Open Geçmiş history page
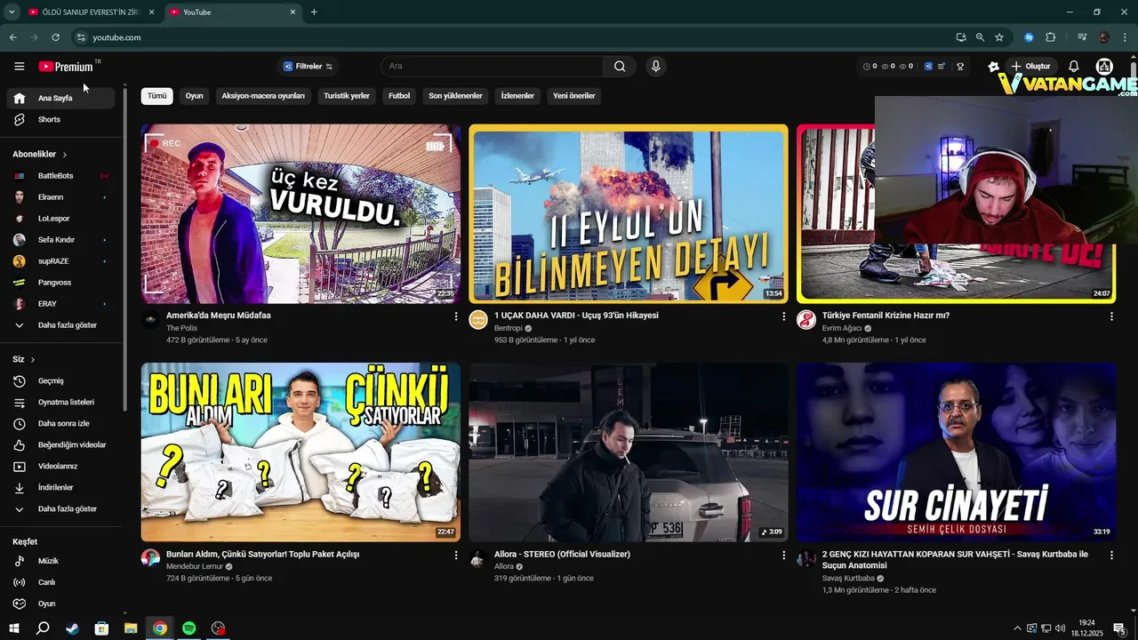1138x640 pixels. click(x=60, y=381)
